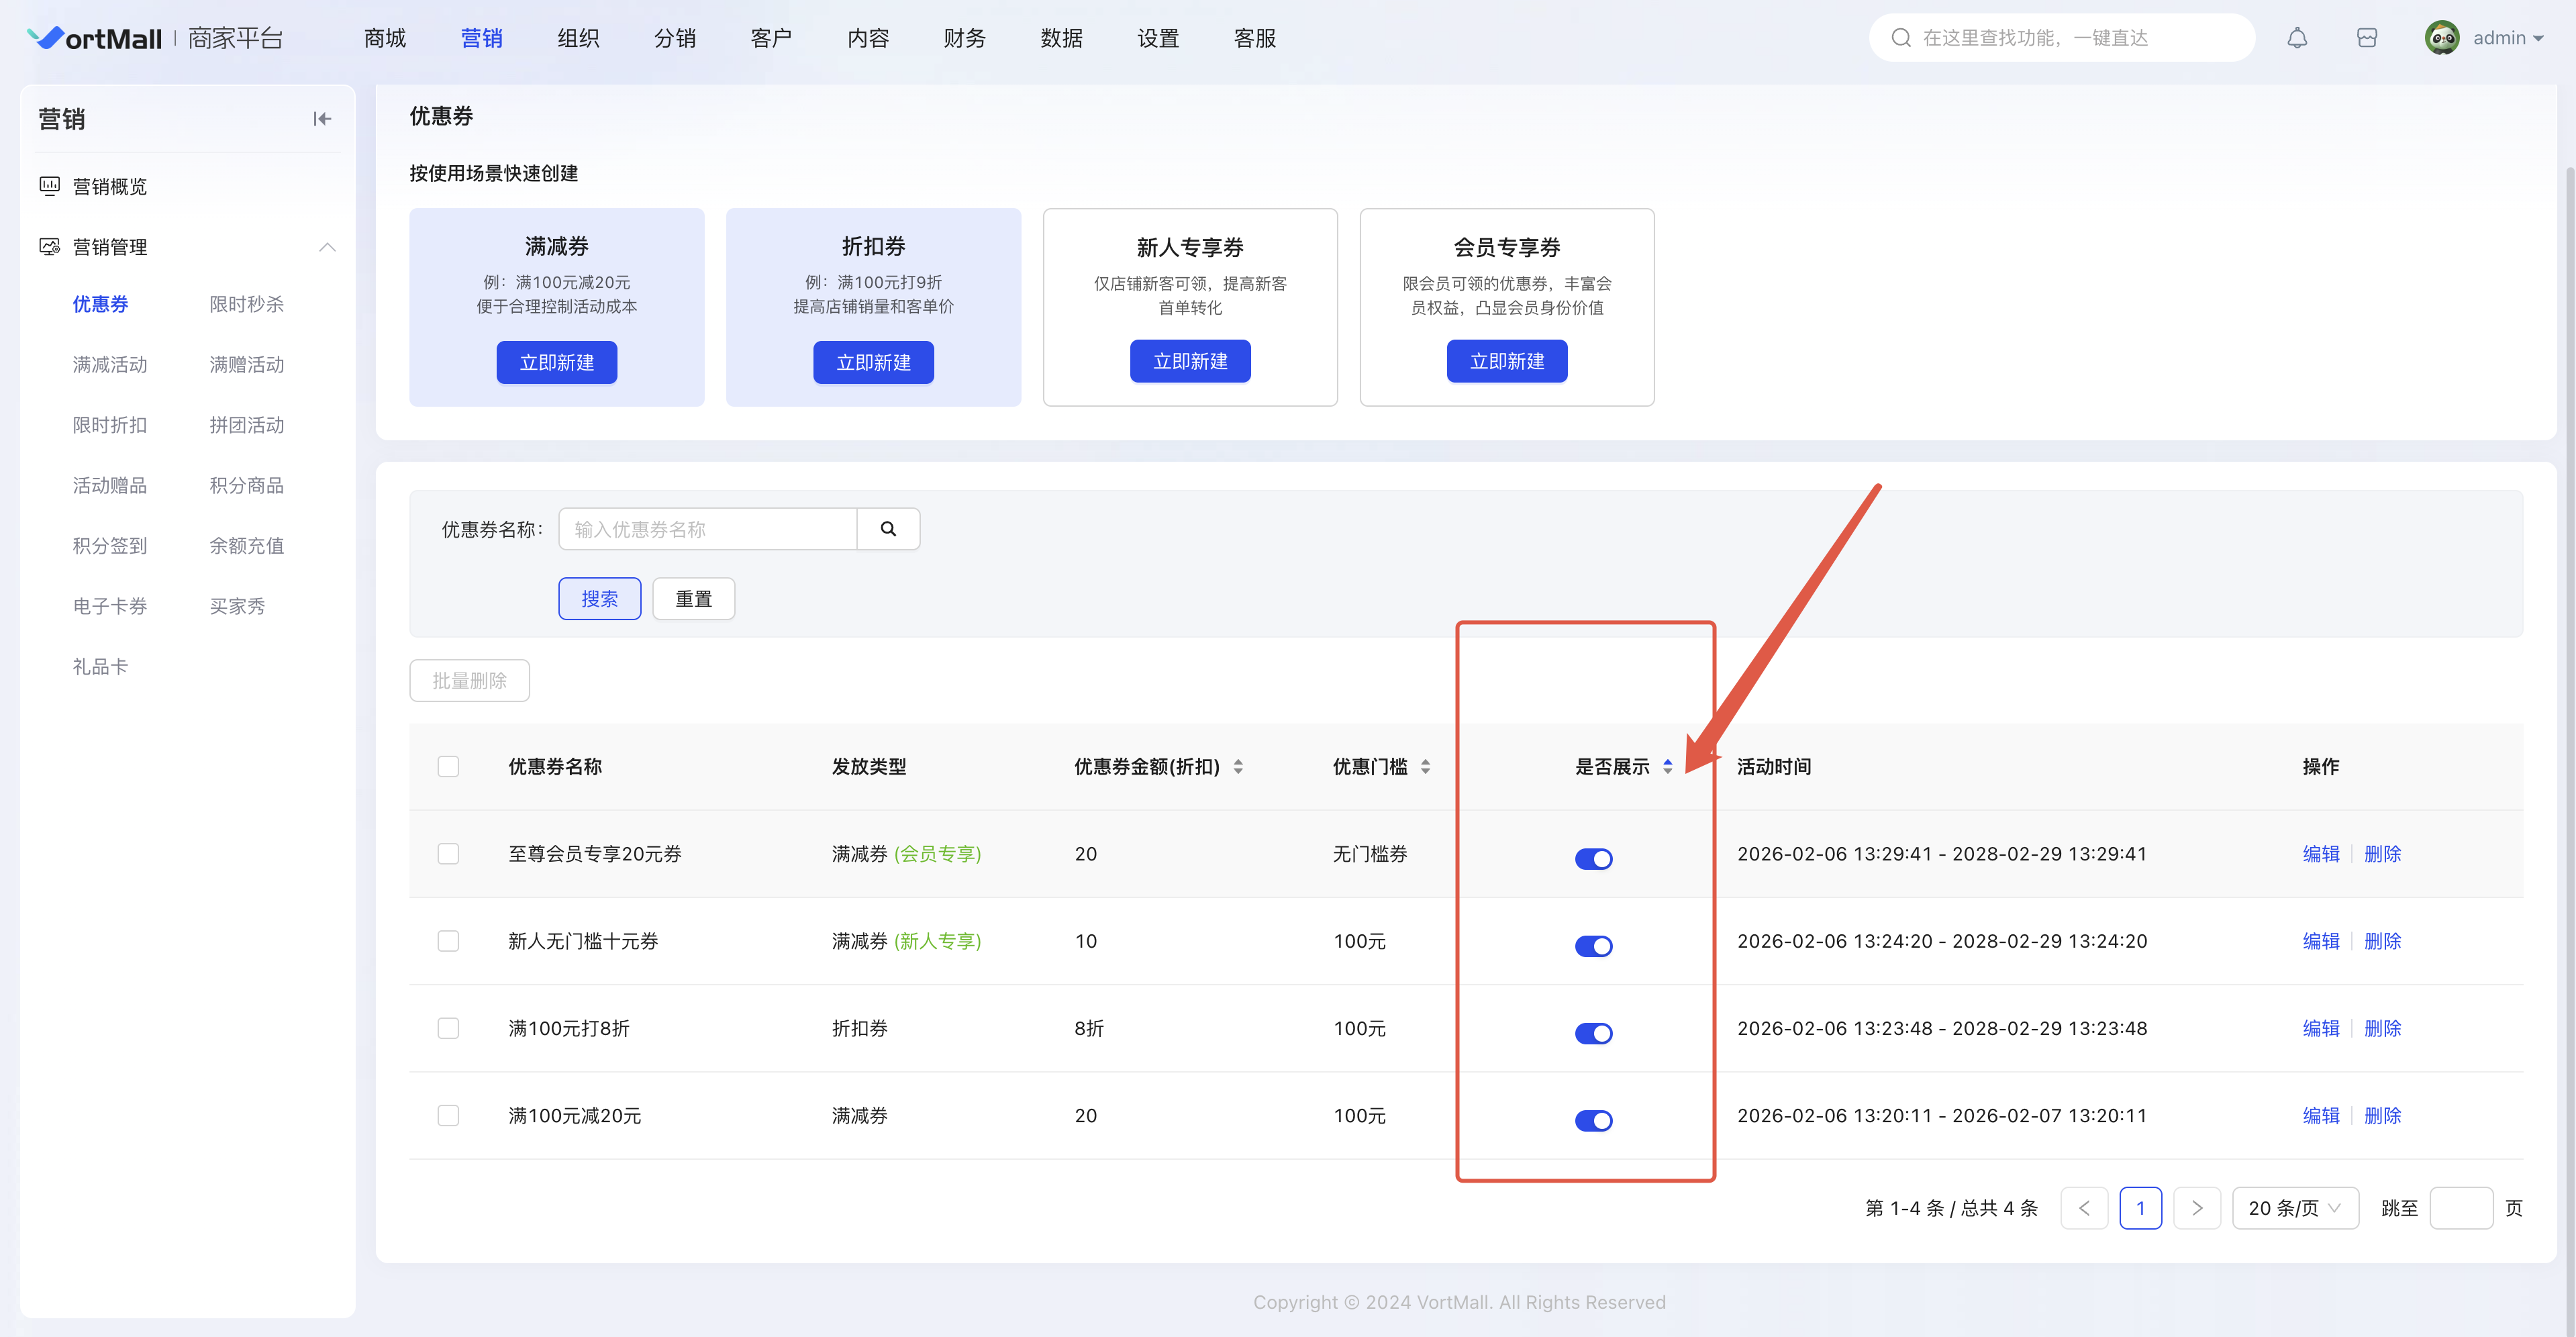Check the box for 新人无门槛十元券
The width and height of the screenshot is (2576, 1337).
[x=448, y=941]
